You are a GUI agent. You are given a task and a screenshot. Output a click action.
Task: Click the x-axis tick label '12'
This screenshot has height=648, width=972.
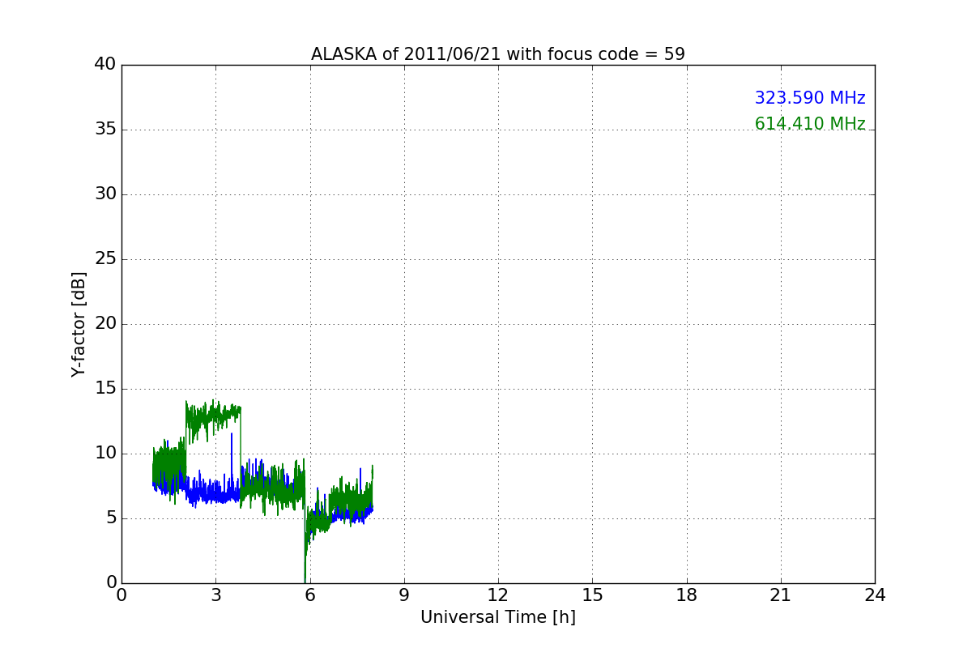tap(498, 595)
